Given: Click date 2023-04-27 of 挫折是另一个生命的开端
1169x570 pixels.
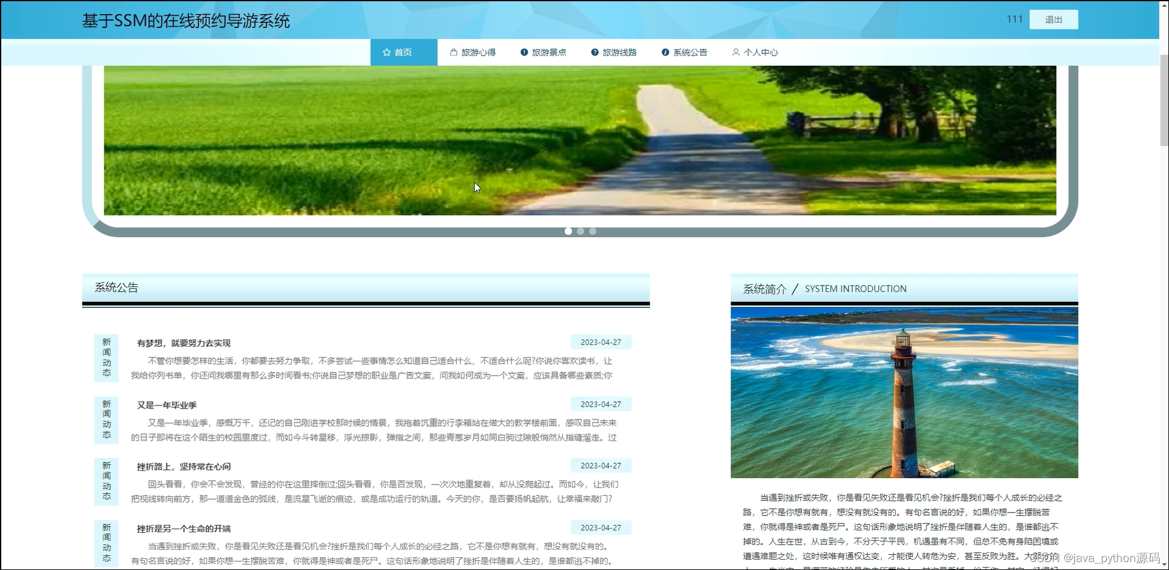Looking at the screenshot, I should click(601, 528).
